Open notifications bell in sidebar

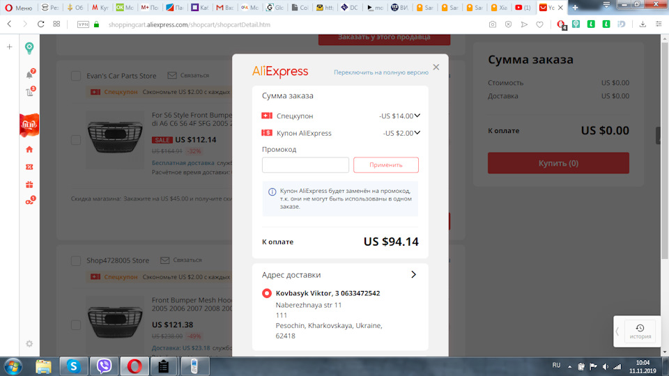pyautogui.click(x=29, y=75)
